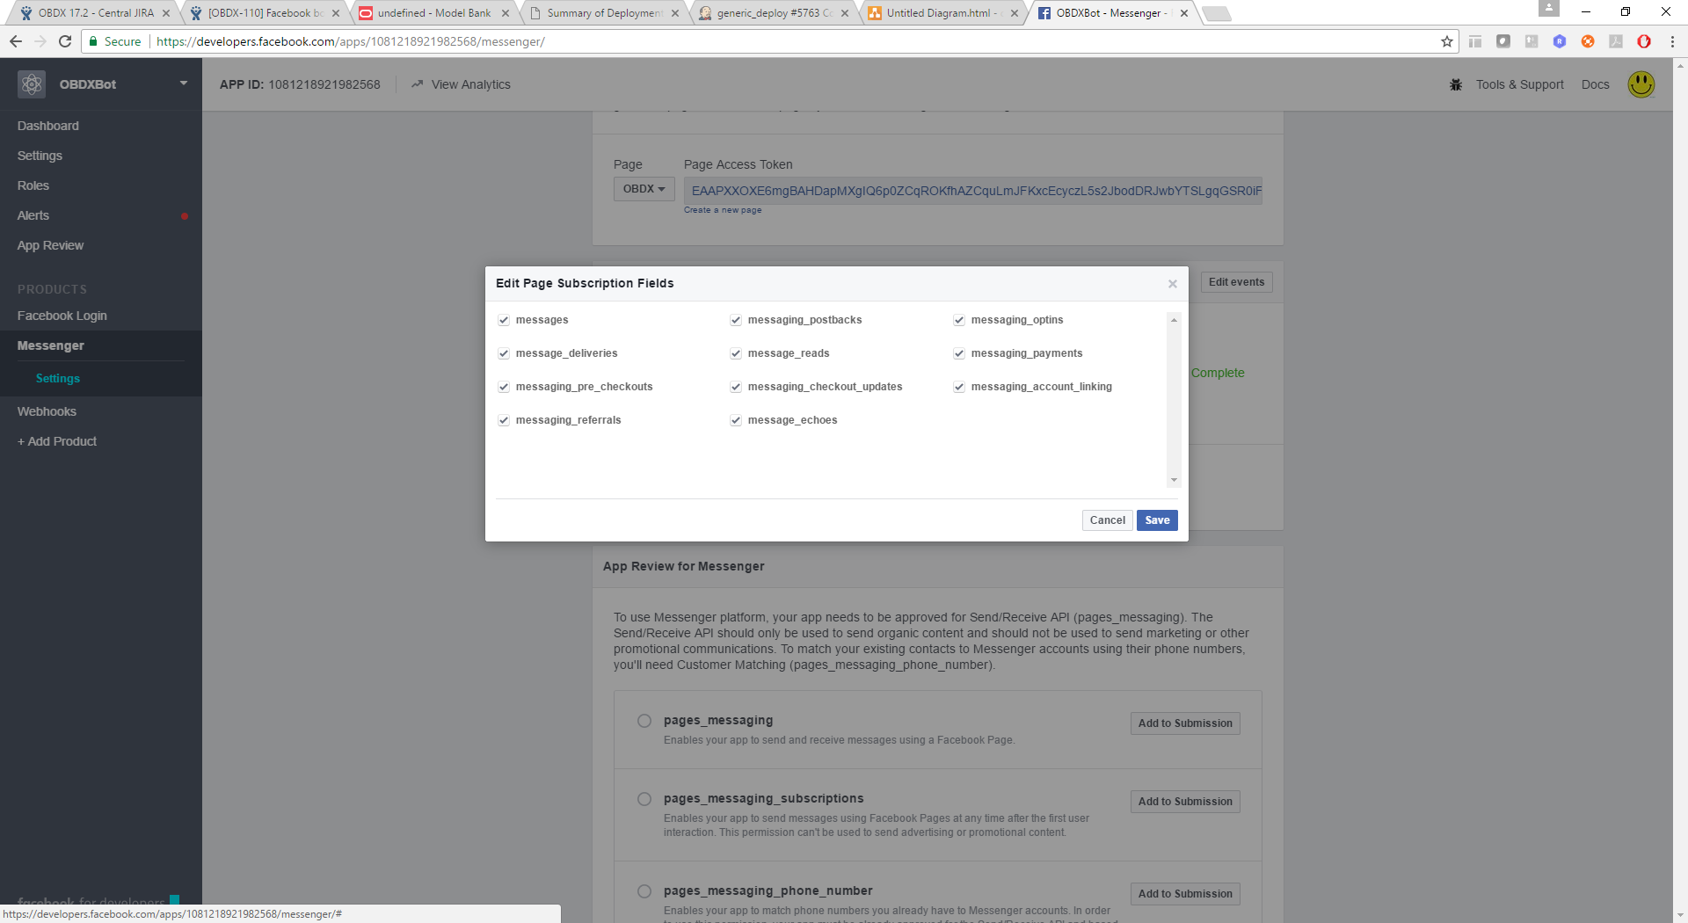Image resolution: width=1688 pixels, height=923 pixels.
Task: Open Alerts in the sidebar
Action: (x=33, y=215)
